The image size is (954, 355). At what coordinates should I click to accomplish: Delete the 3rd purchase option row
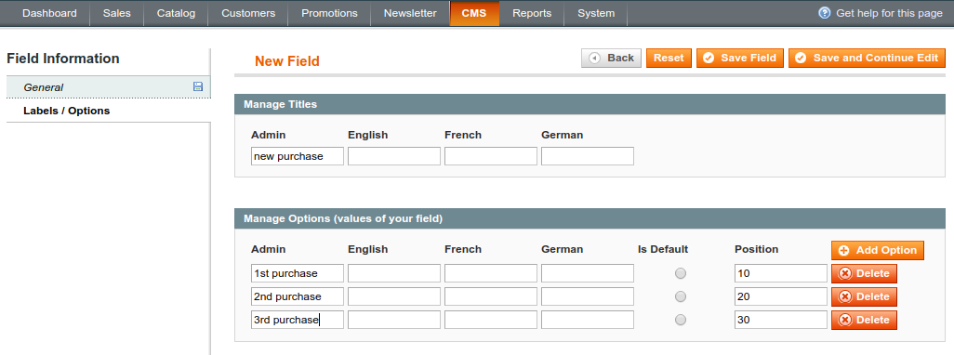pos(864,320)
